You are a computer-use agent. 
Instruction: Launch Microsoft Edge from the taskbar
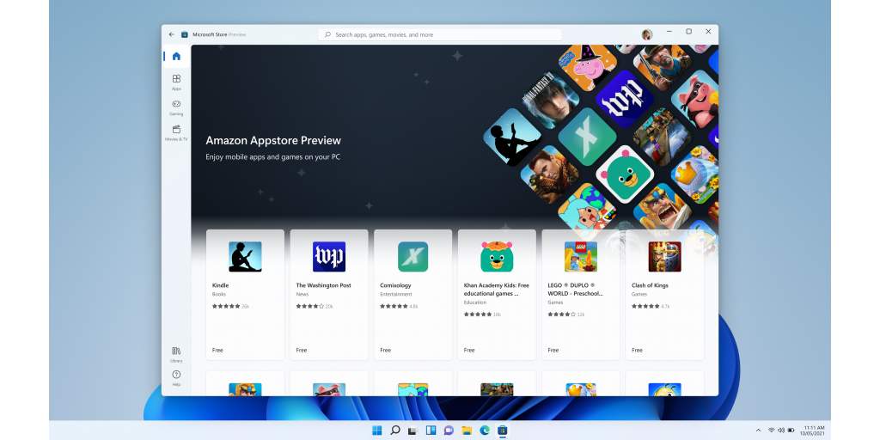coord(485,430)
